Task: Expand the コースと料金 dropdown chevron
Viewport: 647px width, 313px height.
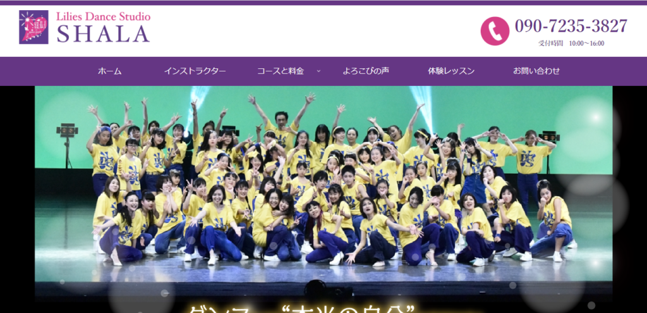Action: [x=318, y=71]
